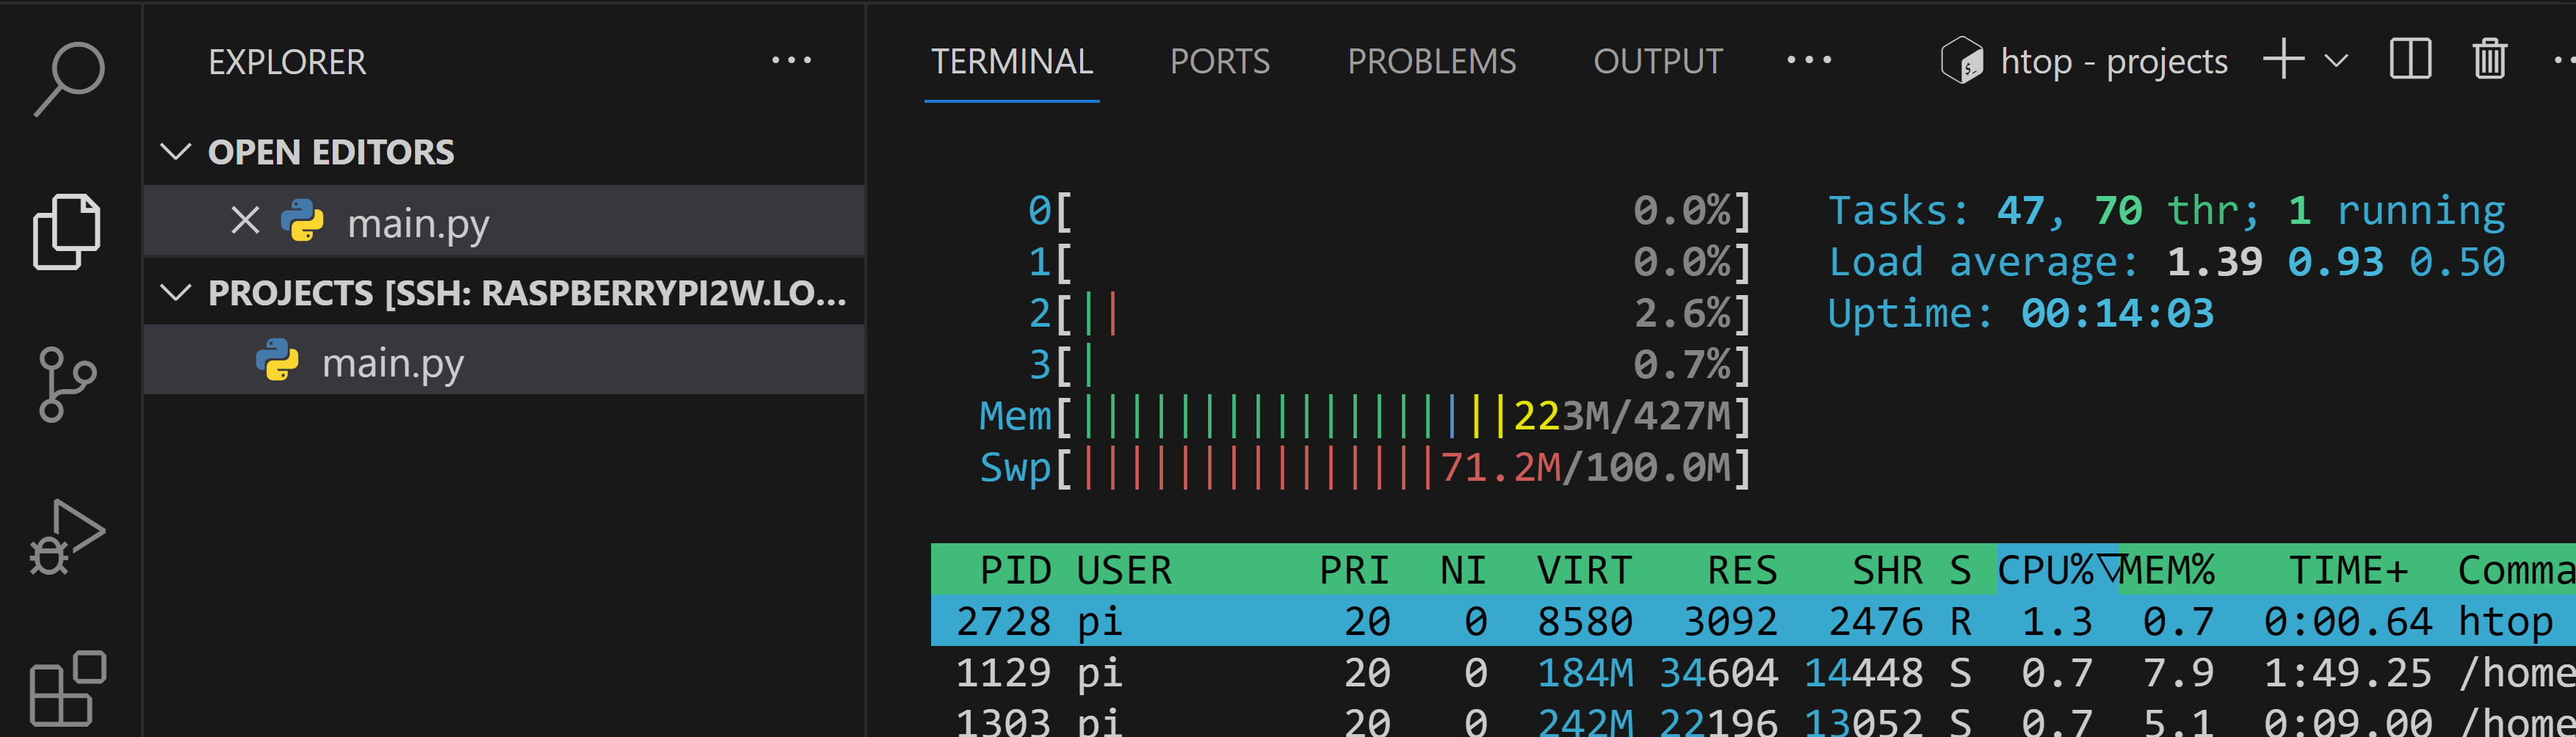2576x737 pixels.
Task: Switch to the Ports tab
Action: click(1220, 62)
